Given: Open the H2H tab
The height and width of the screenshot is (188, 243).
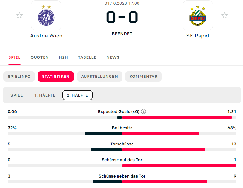Looking at the screenshot, I should [x=64, y=57].
